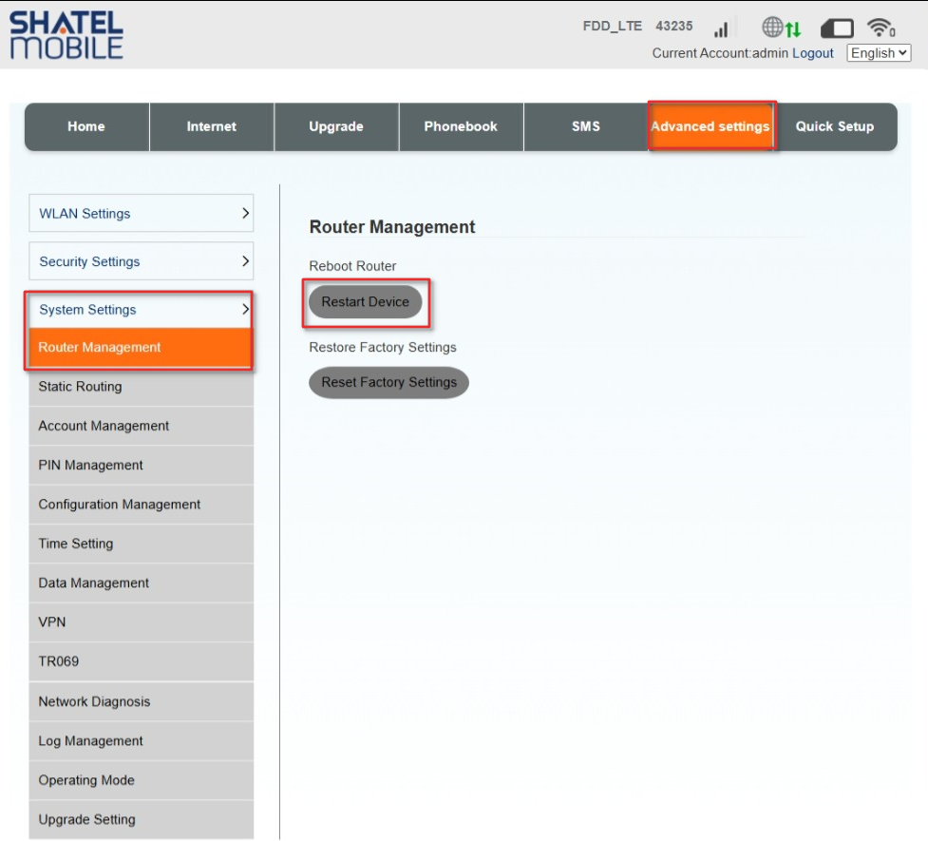Screen dimensions: 928x841
Task: Check the signal strength bars icon
Action: [724, 28]
